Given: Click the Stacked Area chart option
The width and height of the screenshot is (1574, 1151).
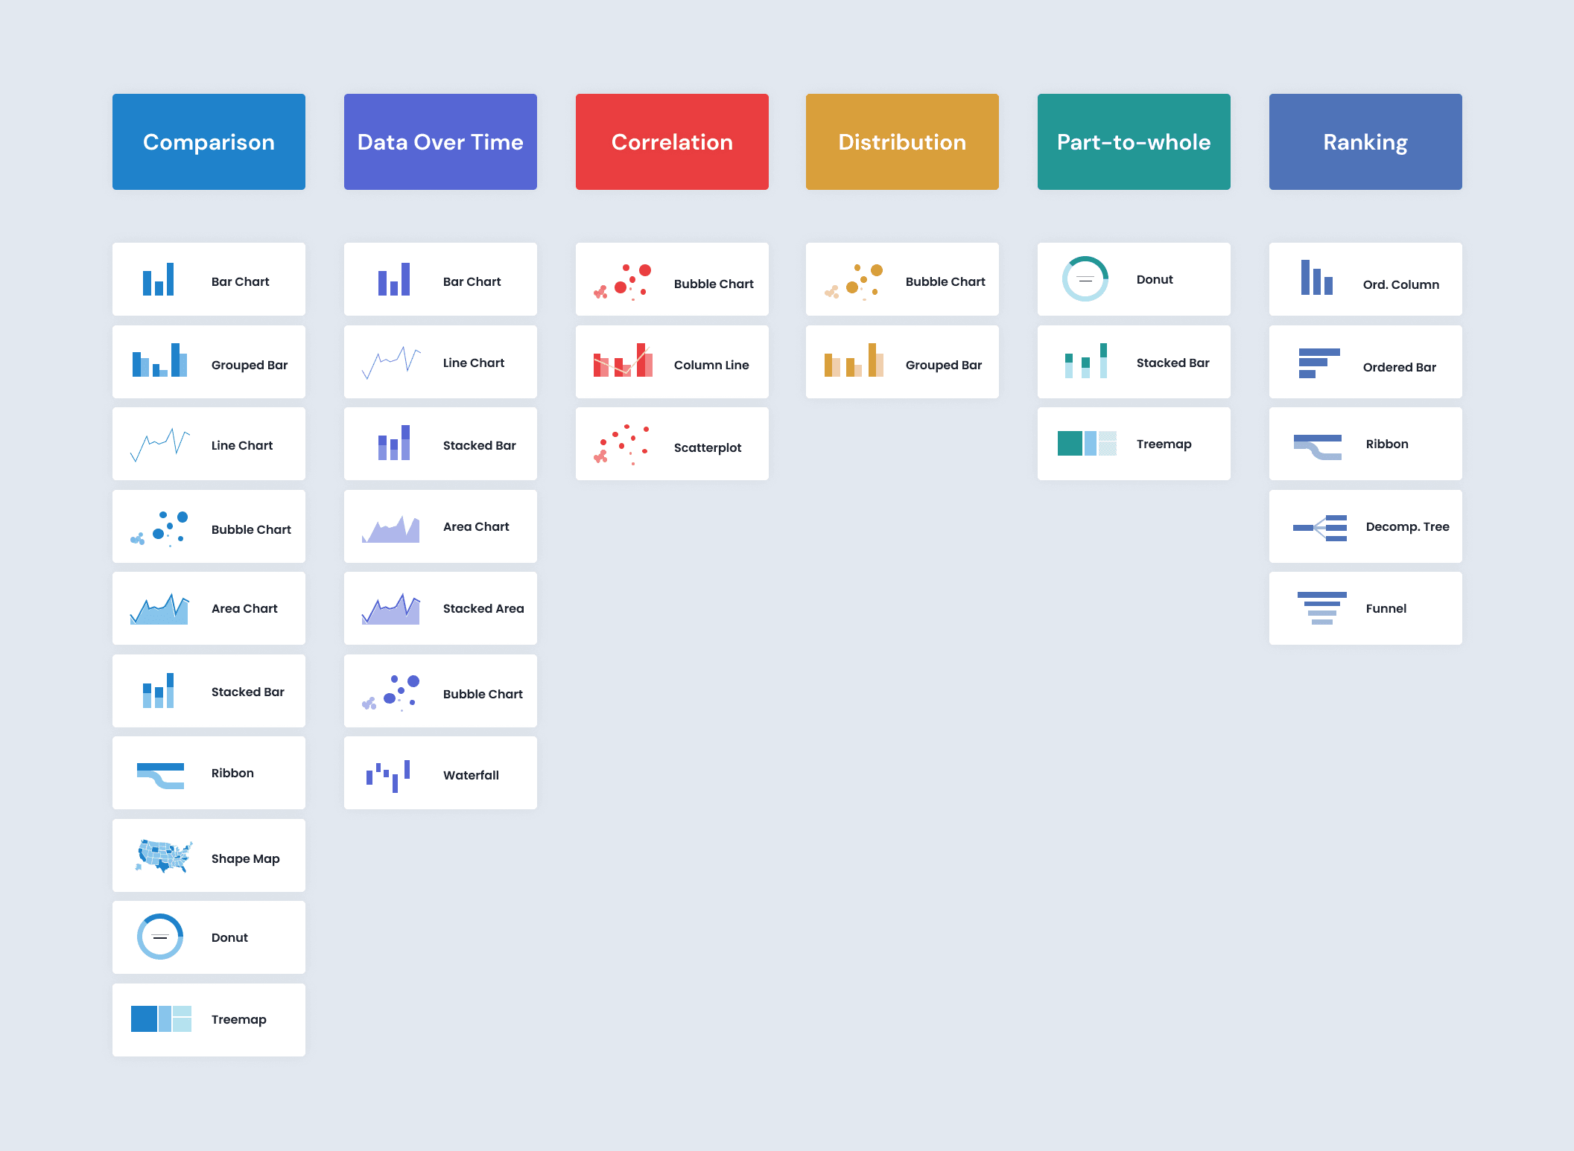Looking at the screenshot, I should [440, 608].
